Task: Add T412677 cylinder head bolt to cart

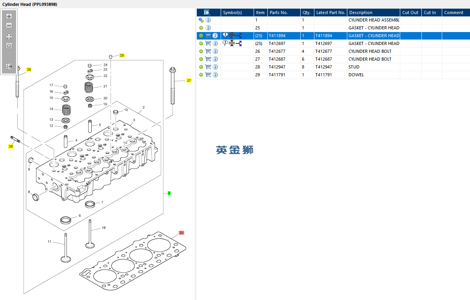Action: tap(208, 51)
